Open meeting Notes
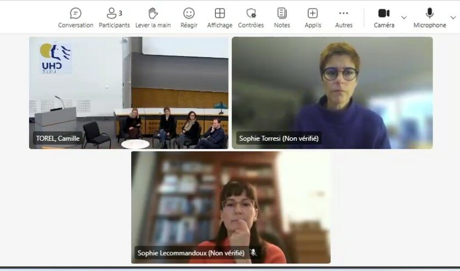This screenshot has width=460, height=271. pyautogui.click(x=282, y=18)
